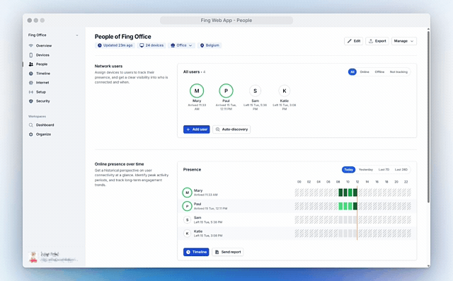Click Sam's avatar in Presence list
The image size is (453, 281).
tap(187, 220)
